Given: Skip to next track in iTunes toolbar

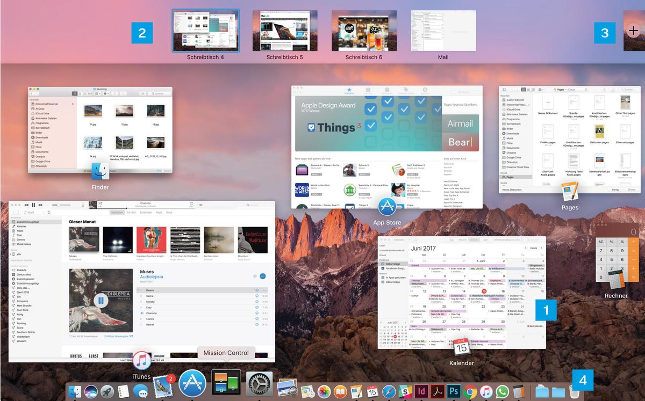Looking at the screenshot, I should (x=41, y=205).
